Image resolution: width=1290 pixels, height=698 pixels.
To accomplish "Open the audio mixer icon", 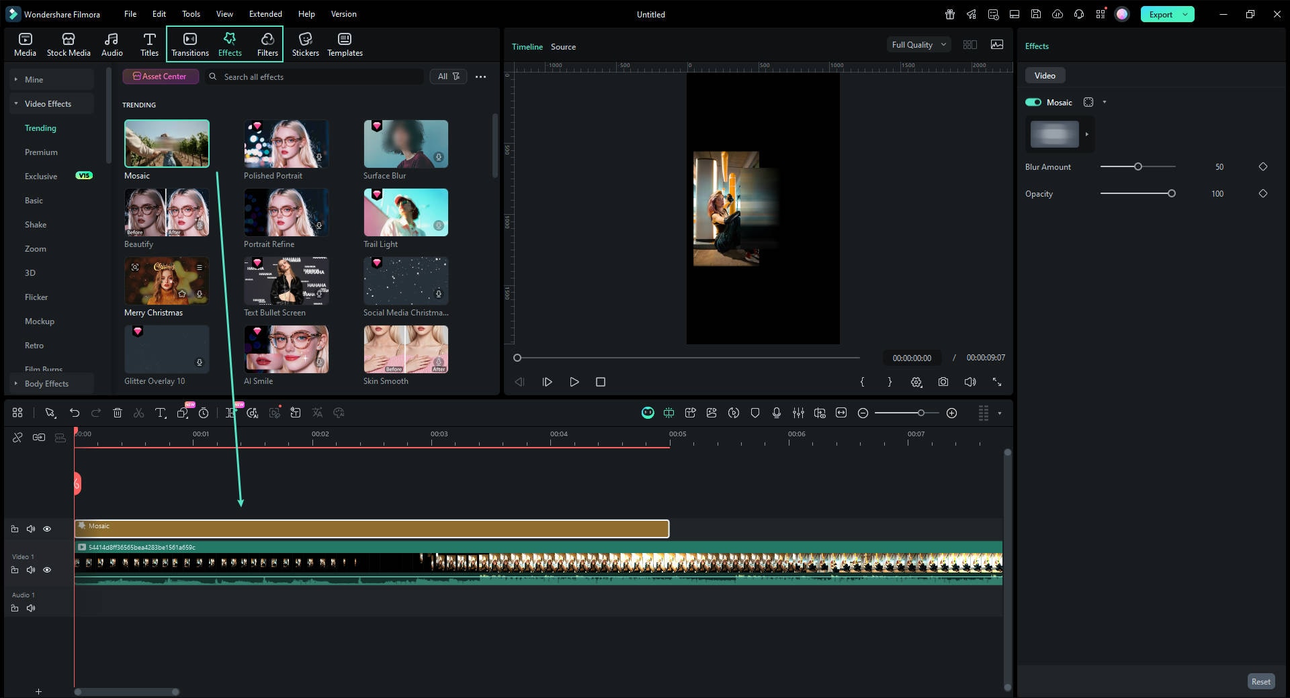I will point(798,413).
